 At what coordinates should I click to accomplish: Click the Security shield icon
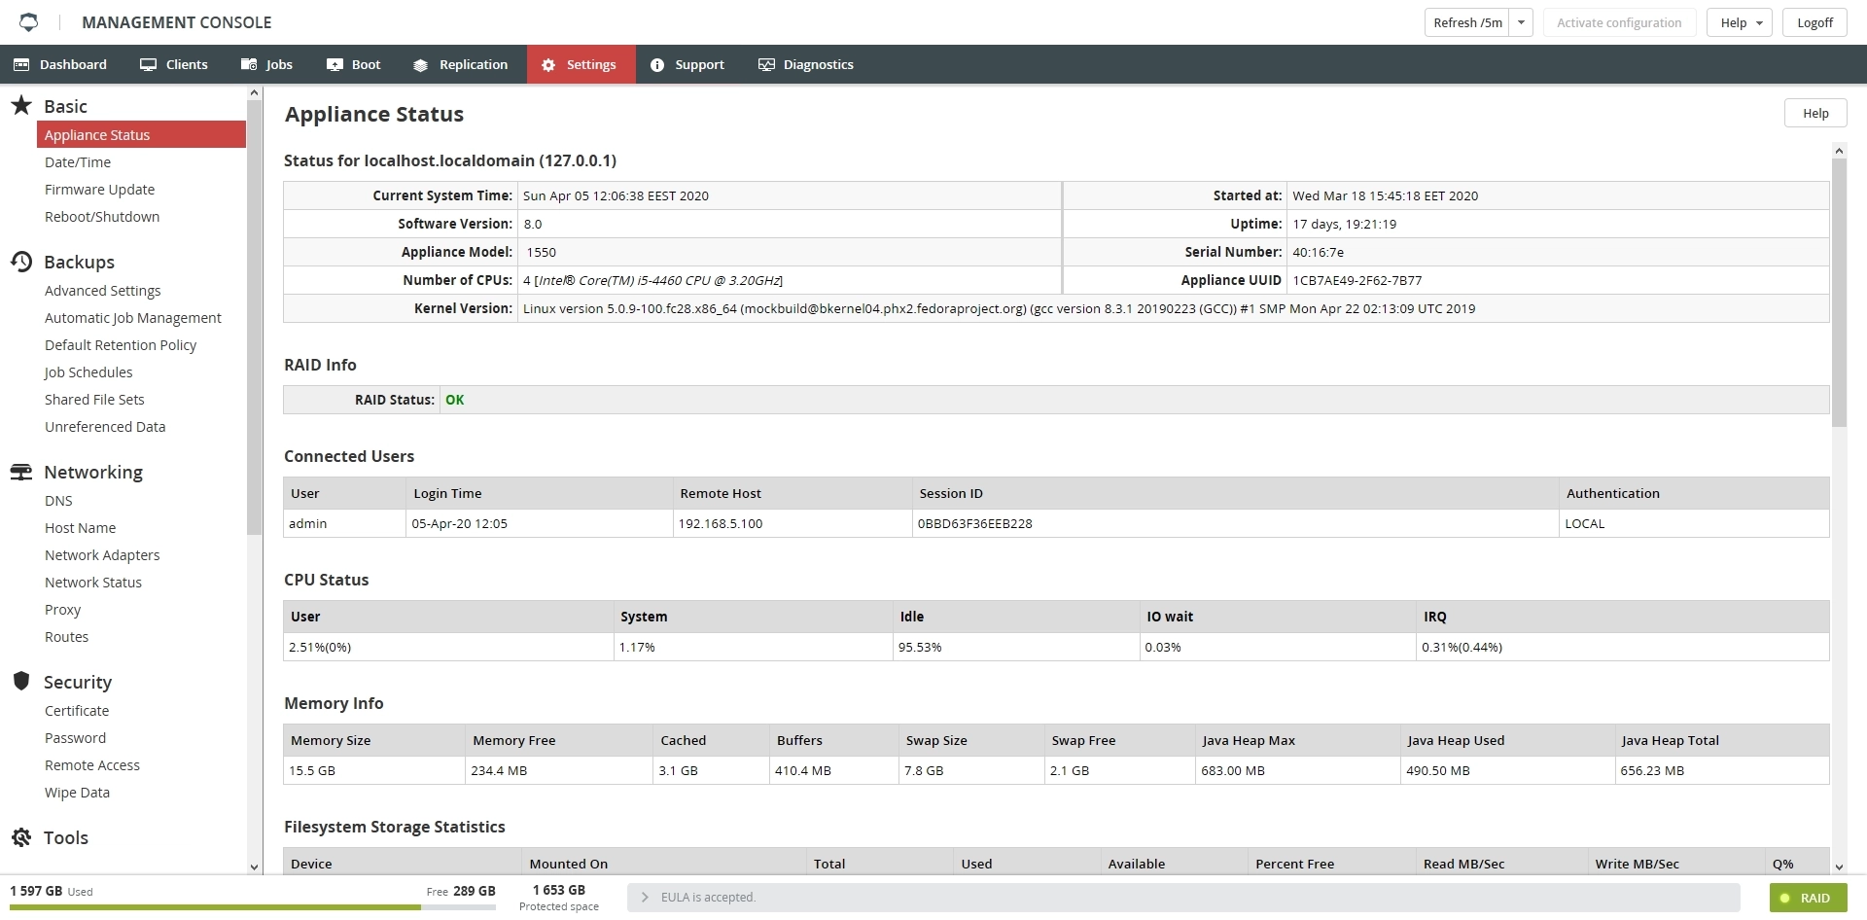(21, 681)
